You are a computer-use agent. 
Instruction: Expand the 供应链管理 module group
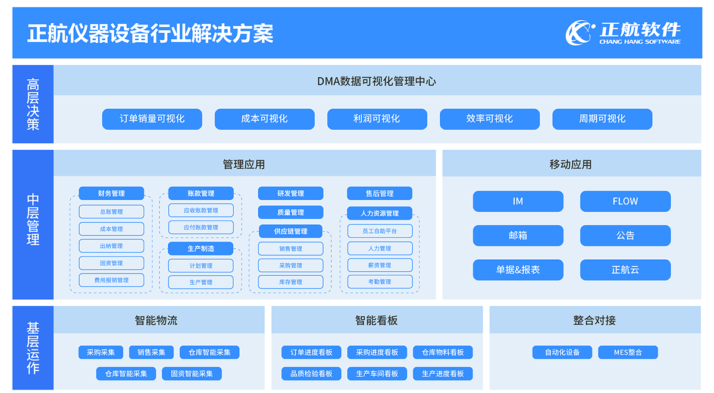[x=290, y=231]
